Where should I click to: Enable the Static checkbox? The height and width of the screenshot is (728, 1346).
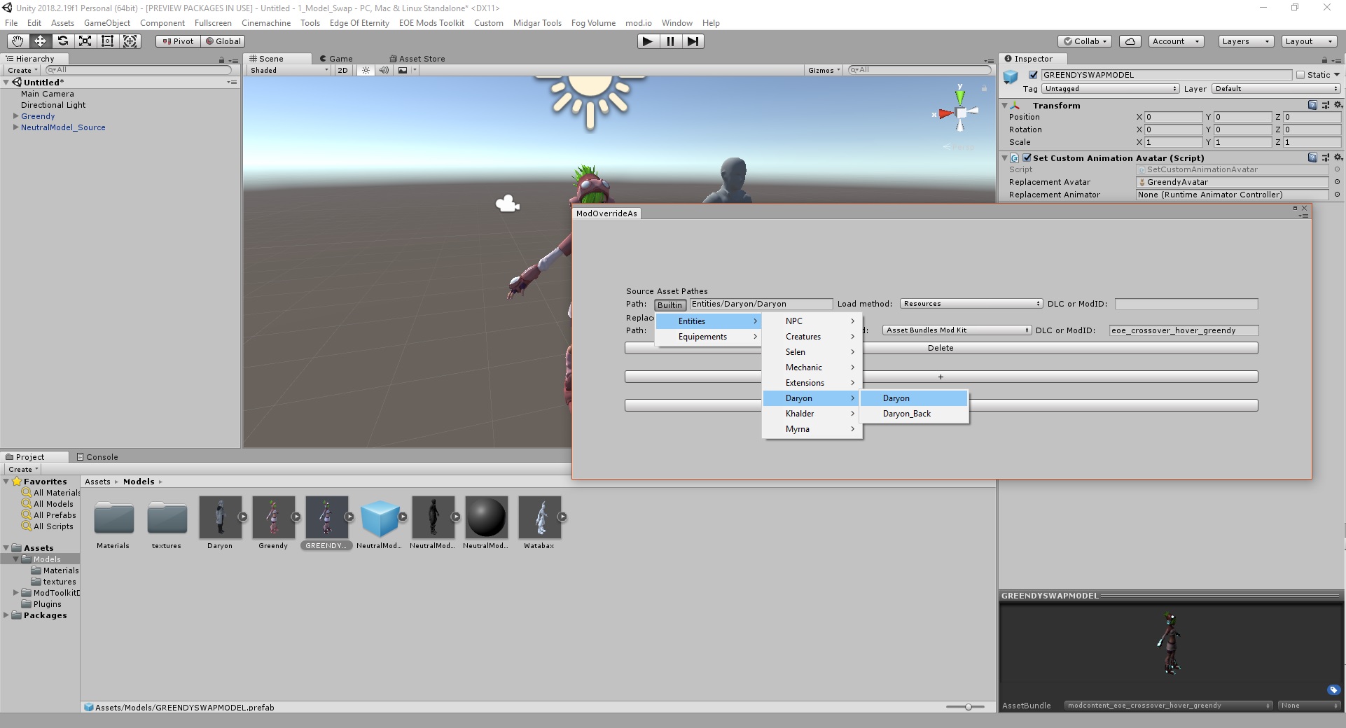(1300, 75)
